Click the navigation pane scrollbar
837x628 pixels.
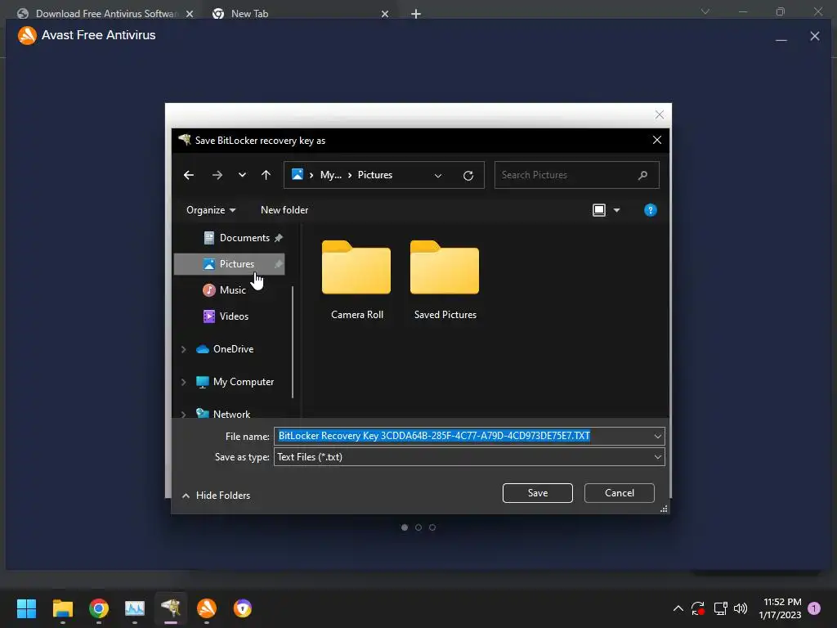(293, 342)
